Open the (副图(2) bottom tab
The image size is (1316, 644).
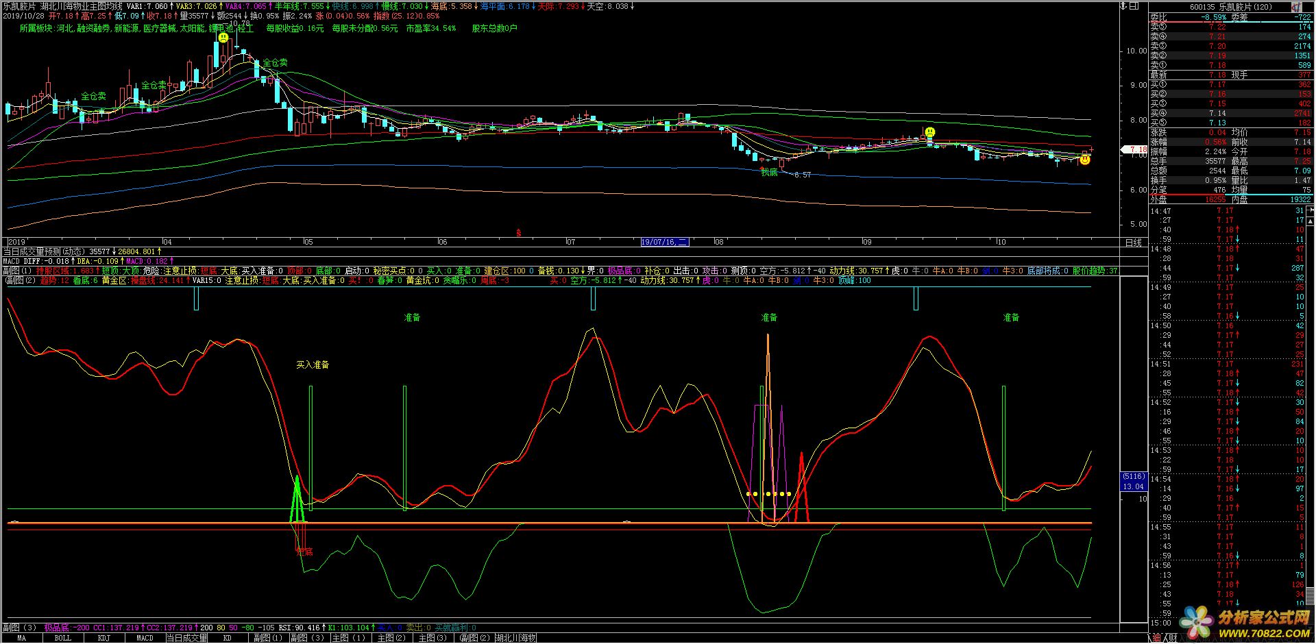pos(474,639)
